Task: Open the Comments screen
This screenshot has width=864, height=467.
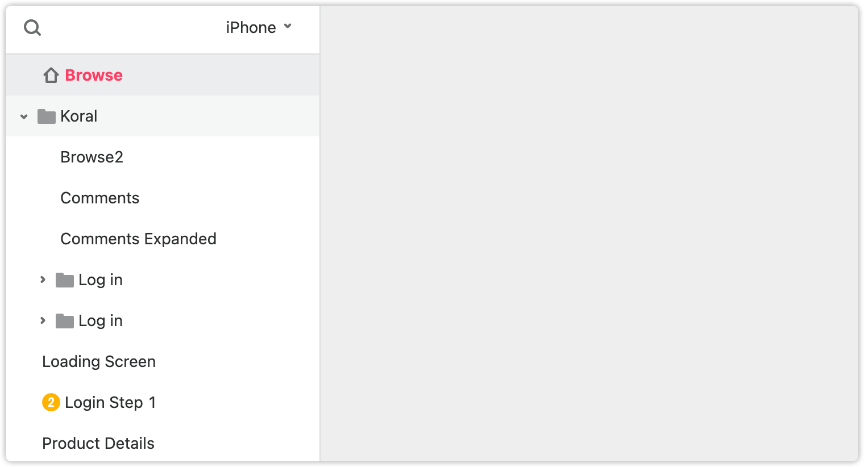Action: 99,198
